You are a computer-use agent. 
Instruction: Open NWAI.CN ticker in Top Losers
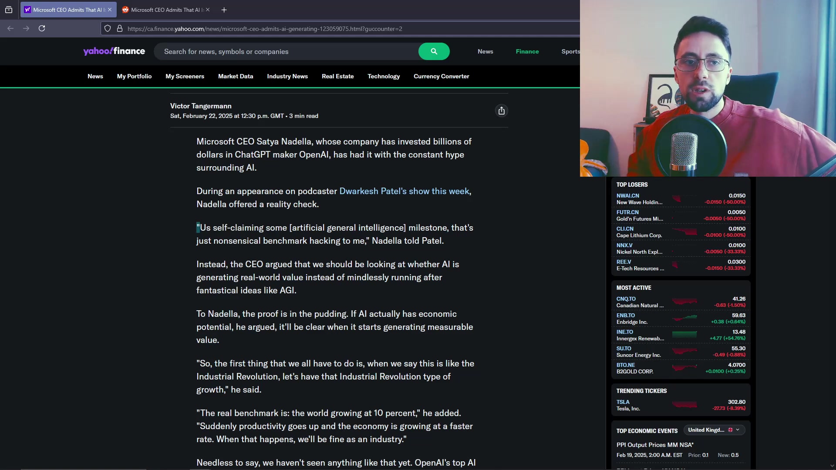[627, 196]
